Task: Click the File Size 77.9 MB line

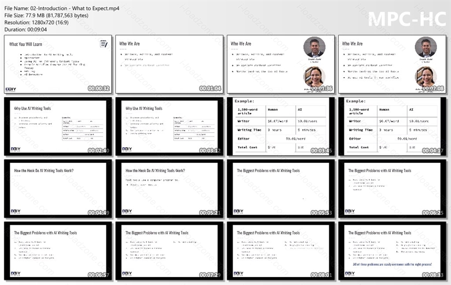Action: coord(46,16)
